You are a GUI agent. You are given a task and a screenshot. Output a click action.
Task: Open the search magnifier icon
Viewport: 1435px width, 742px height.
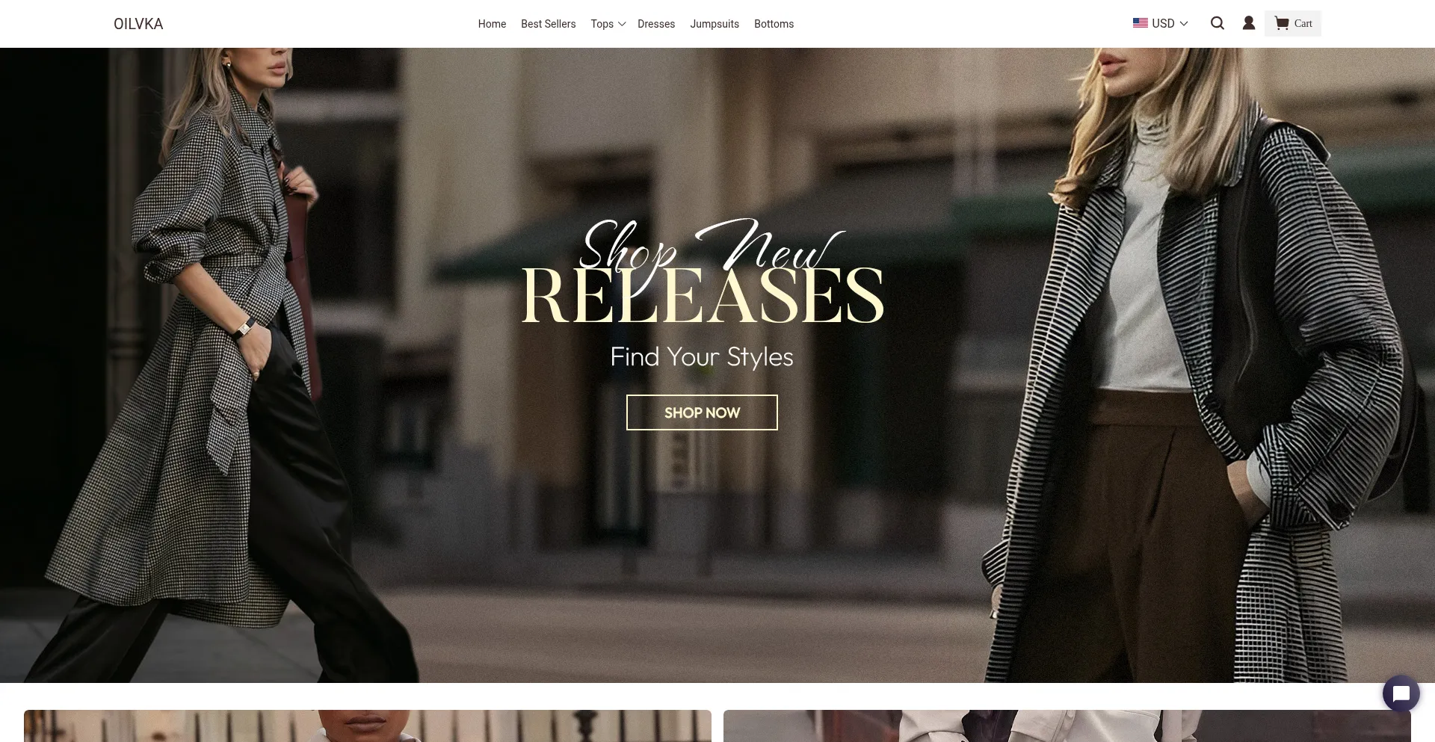(1217, 23)
